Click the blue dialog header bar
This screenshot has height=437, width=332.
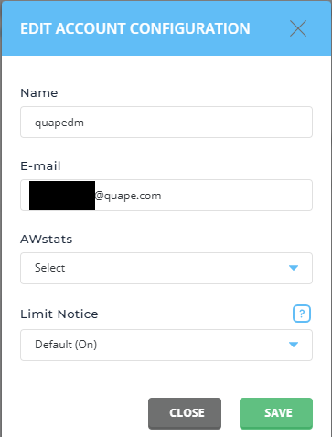[x=166, y=28]
